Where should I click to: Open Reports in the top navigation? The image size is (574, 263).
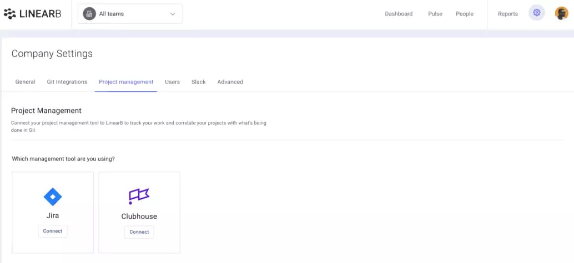tap(508, 14)
